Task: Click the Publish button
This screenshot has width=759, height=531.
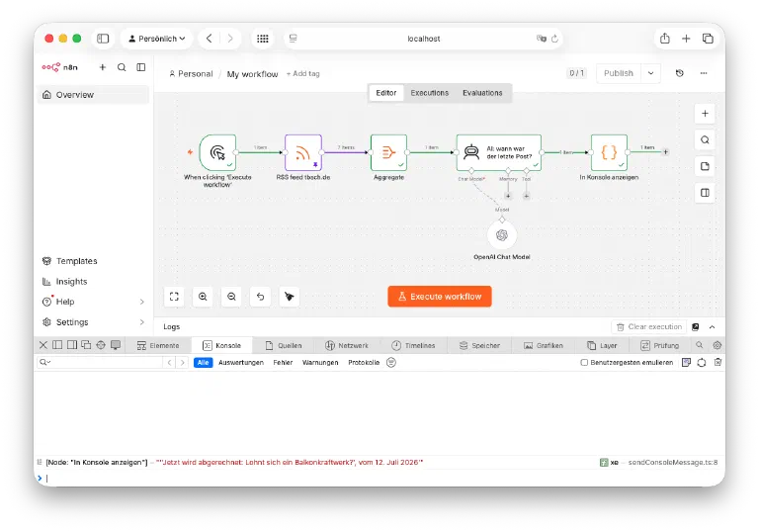Action: pyautogui.click(x=618, y=73)
